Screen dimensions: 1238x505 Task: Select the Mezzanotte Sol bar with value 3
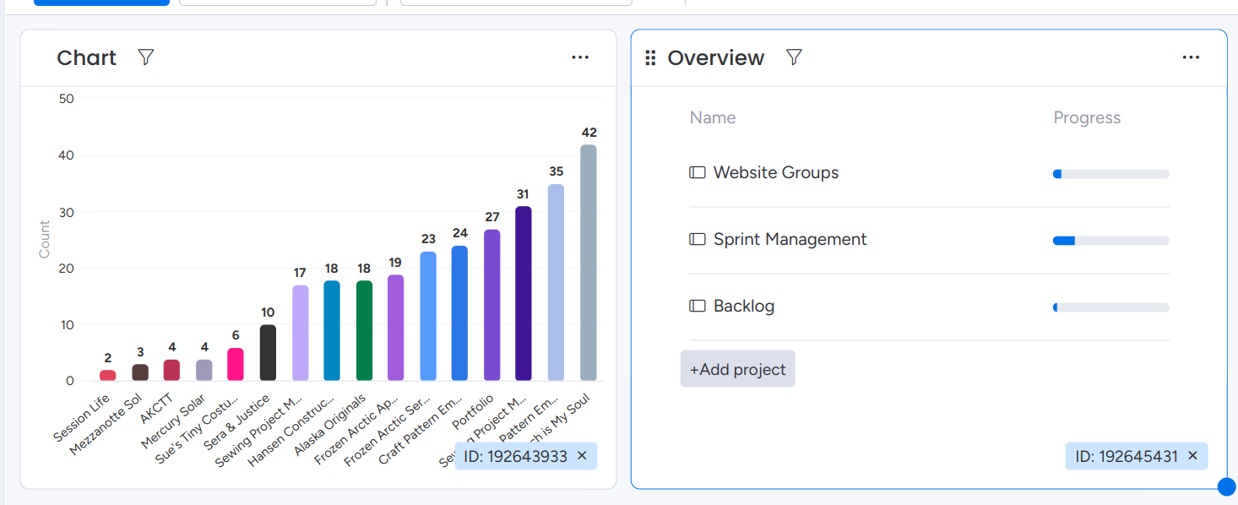[140, 372]
